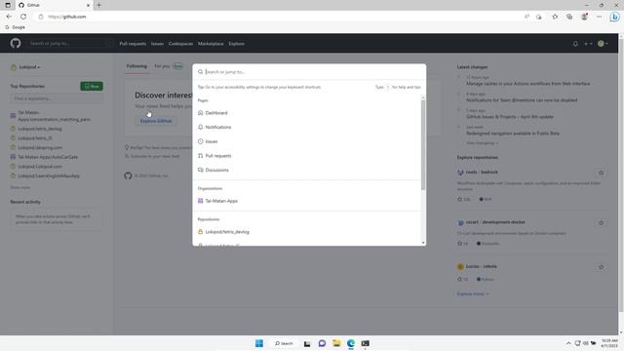Show hidden system tray icons chevron
The image size is (624, 351).
click(568, 343)
